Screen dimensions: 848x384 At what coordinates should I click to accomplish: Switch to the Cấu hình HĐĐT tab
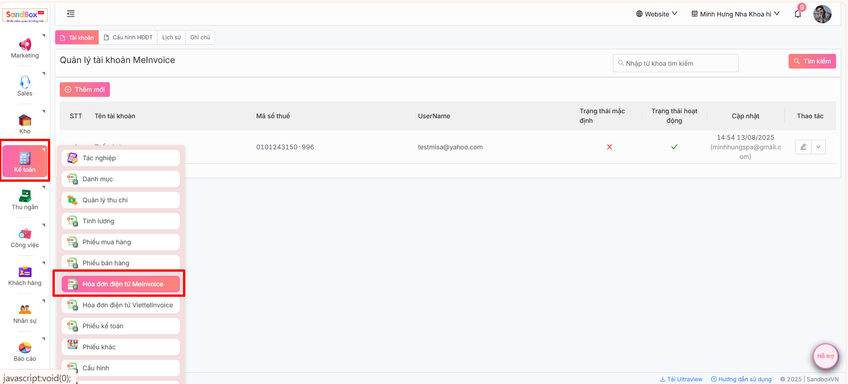[128, 37]
